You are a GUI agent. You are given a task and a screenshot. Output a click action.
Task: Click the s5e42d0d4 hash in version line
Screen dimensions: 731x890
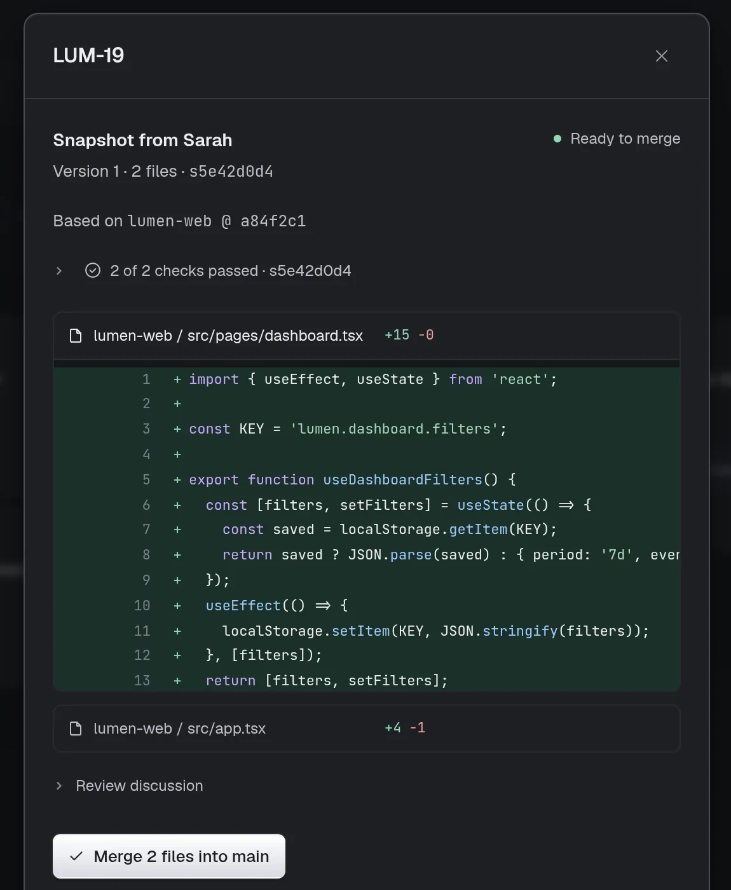click(231, 172)
